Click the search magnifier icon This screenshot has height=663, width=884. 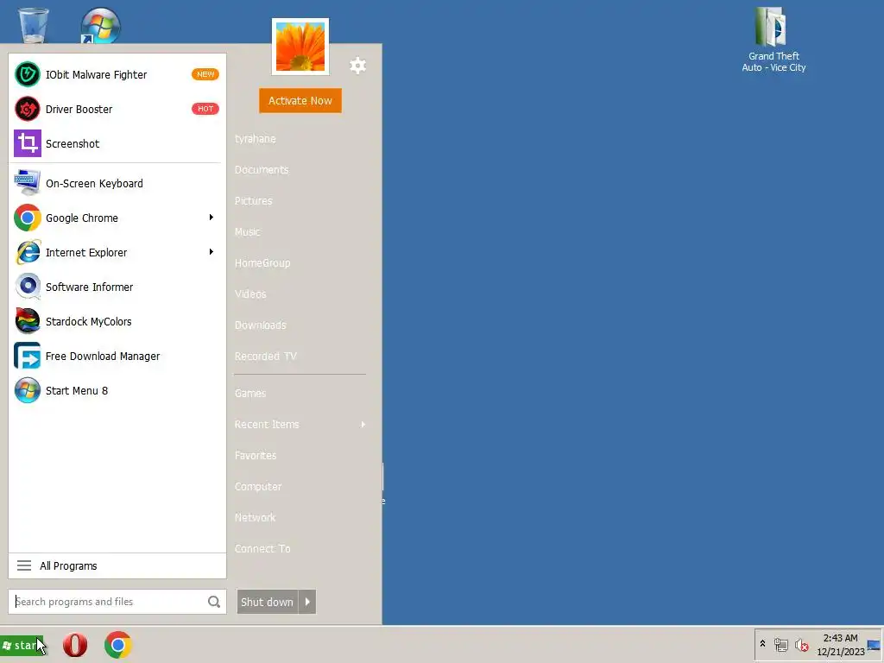coord(214,602)
